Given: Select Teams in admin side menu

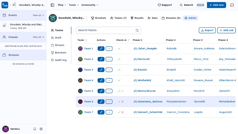Looking at the screenshot, I should click(x=57, y=30).
